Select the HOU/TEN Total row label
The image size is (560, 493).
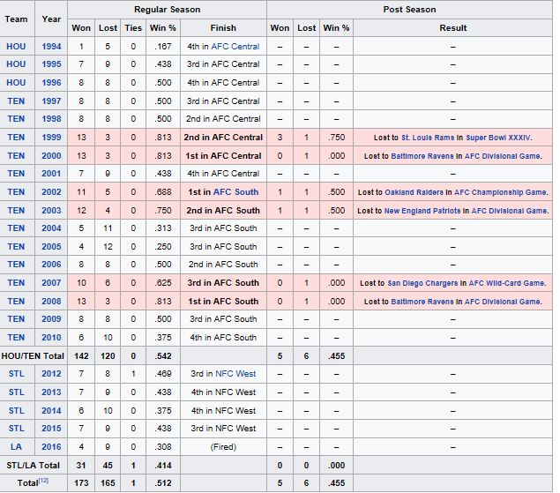(x=34, y=355)
